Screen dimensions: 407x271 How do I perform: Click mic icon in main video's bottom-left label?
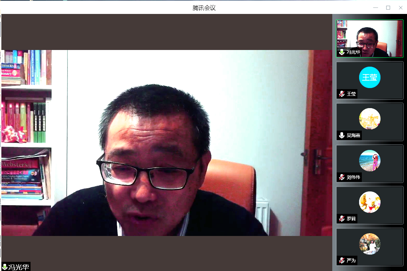pyautogui.click(x=5, y=267)
